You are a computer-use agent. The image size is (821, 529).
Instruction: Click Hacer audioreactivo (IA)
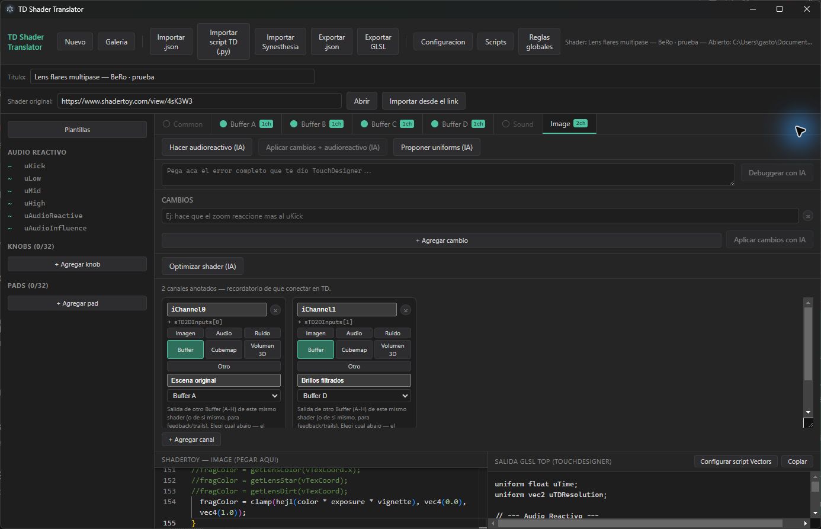207,148
